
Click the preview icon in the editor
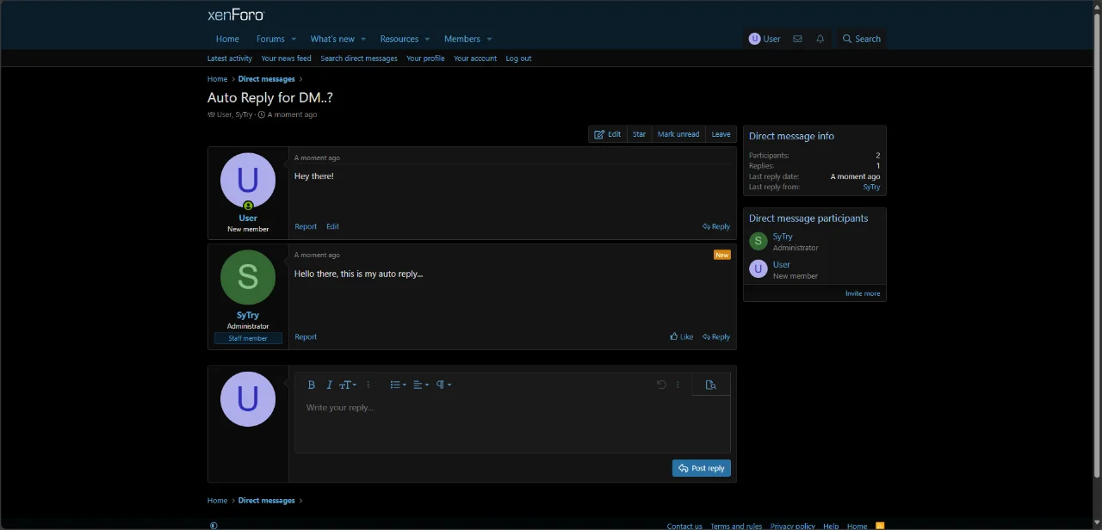711,385
